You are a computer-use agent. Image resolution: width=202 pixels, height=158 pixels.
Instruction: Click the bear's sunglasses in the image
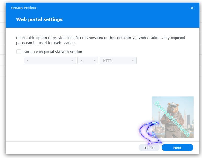tap(173, 106)
